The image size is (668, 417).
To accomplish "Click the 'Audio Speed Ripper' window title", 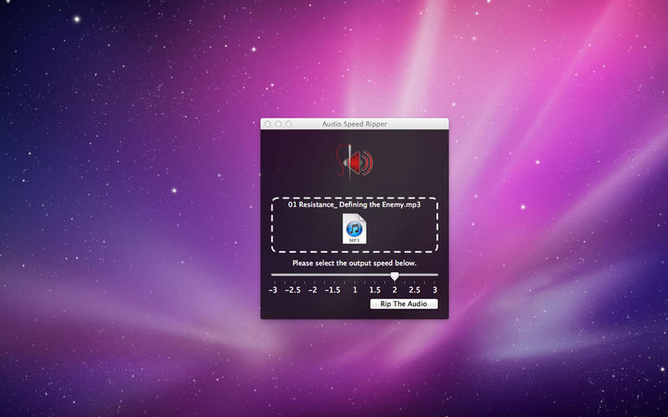I will (354, 123).
